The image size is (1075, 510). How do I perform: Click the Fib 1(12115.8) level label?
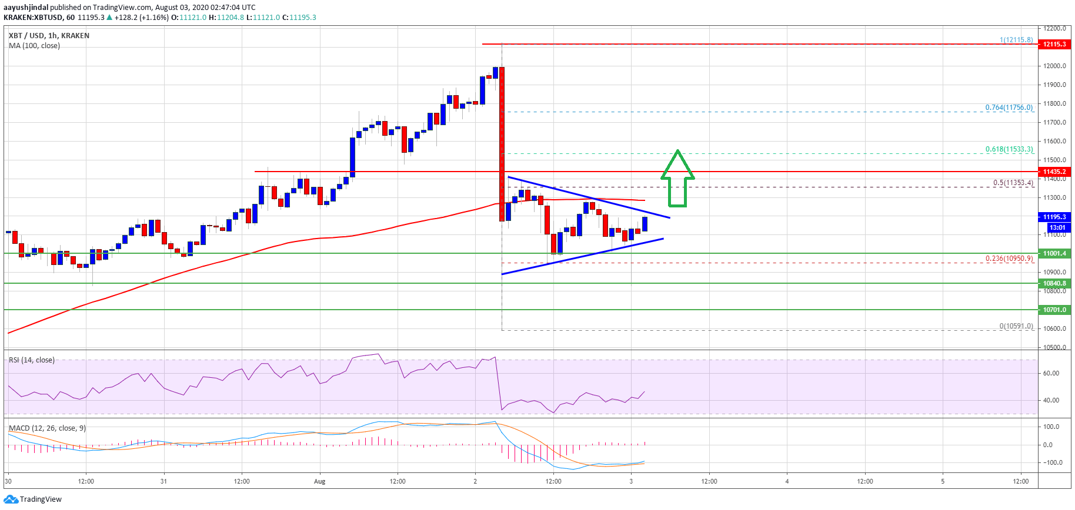coord(1016,40)
